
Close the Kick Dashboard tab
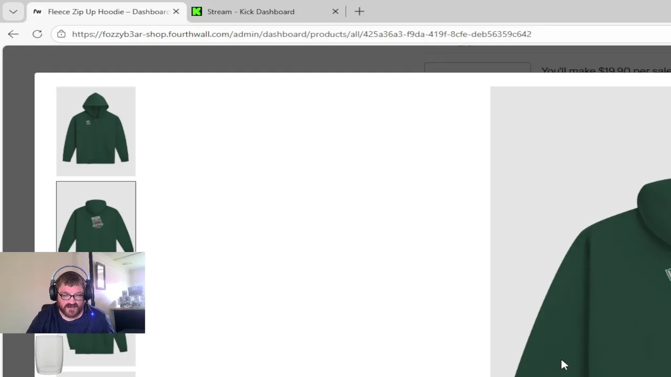pos(335,12)
